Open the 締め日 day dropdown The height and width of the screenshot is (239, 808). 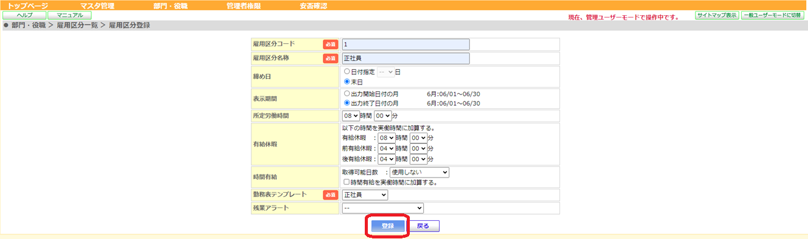click(386, 72)
